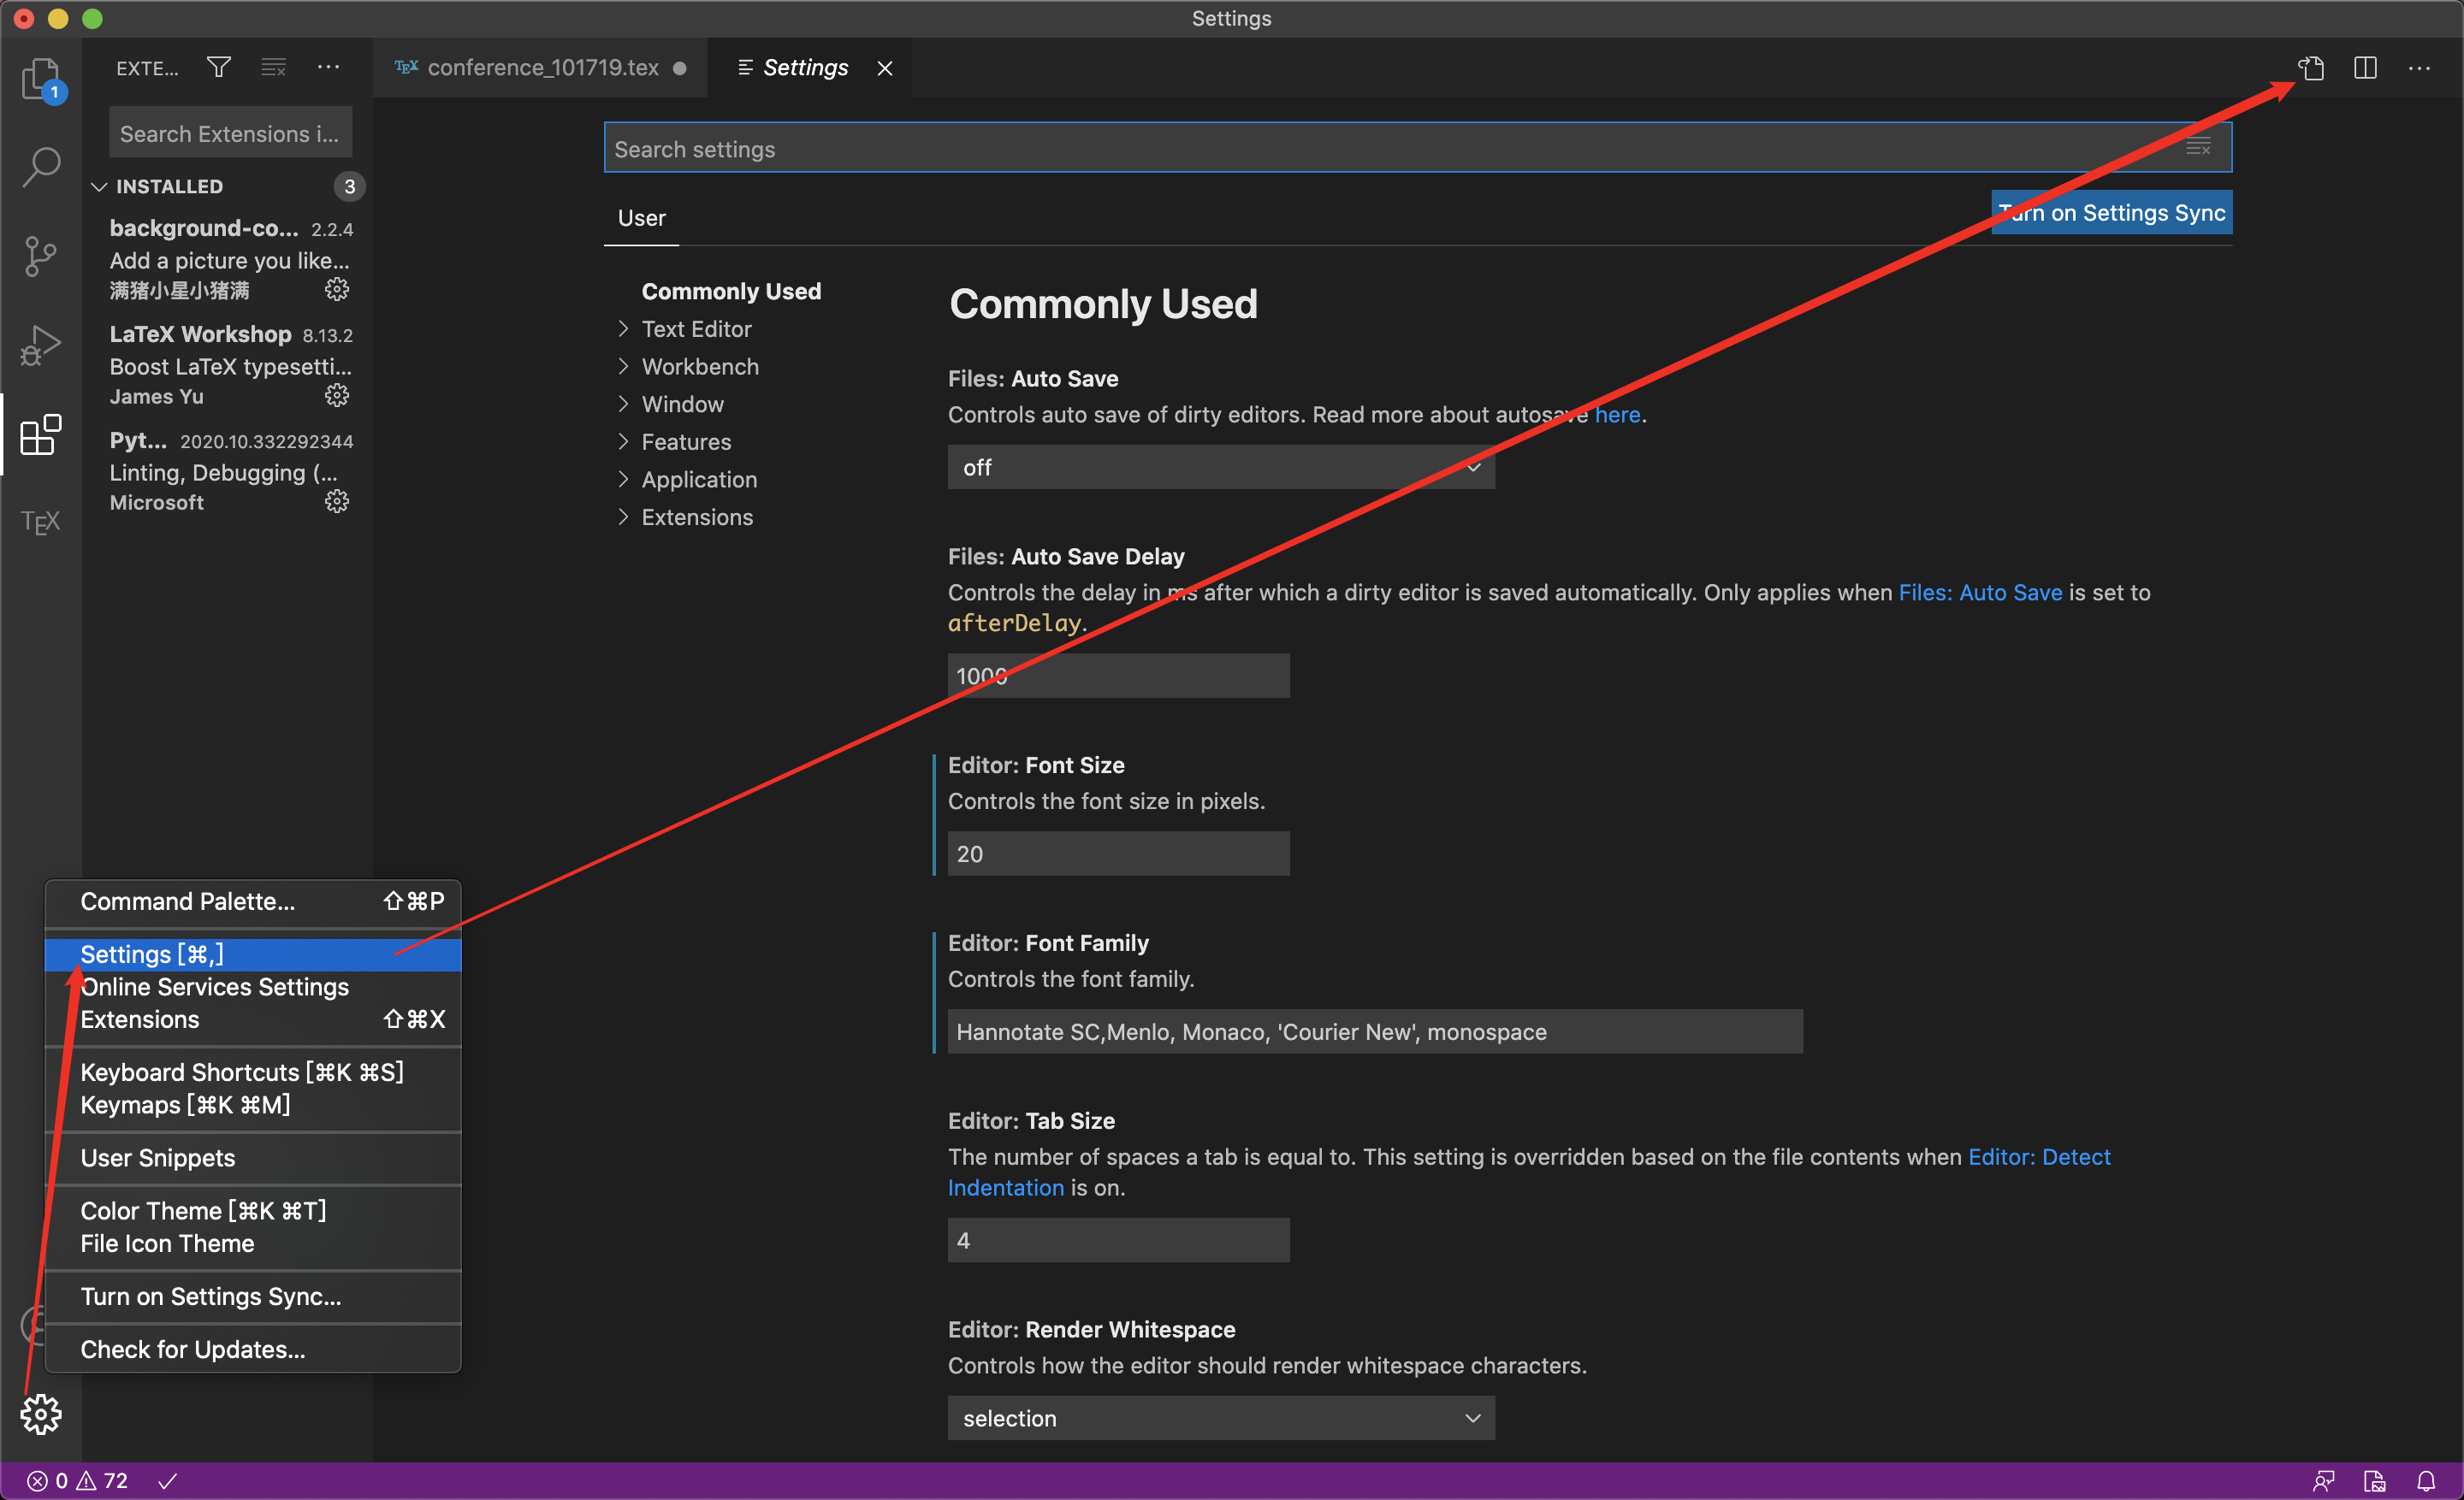Open Settings JSON file icon
2464x1500 pixels.
pos(2311,68)
